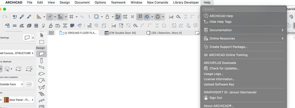Open the Profile Manager I-beam icon
This screenshot has width=295, height=108.
click(65, 25)
